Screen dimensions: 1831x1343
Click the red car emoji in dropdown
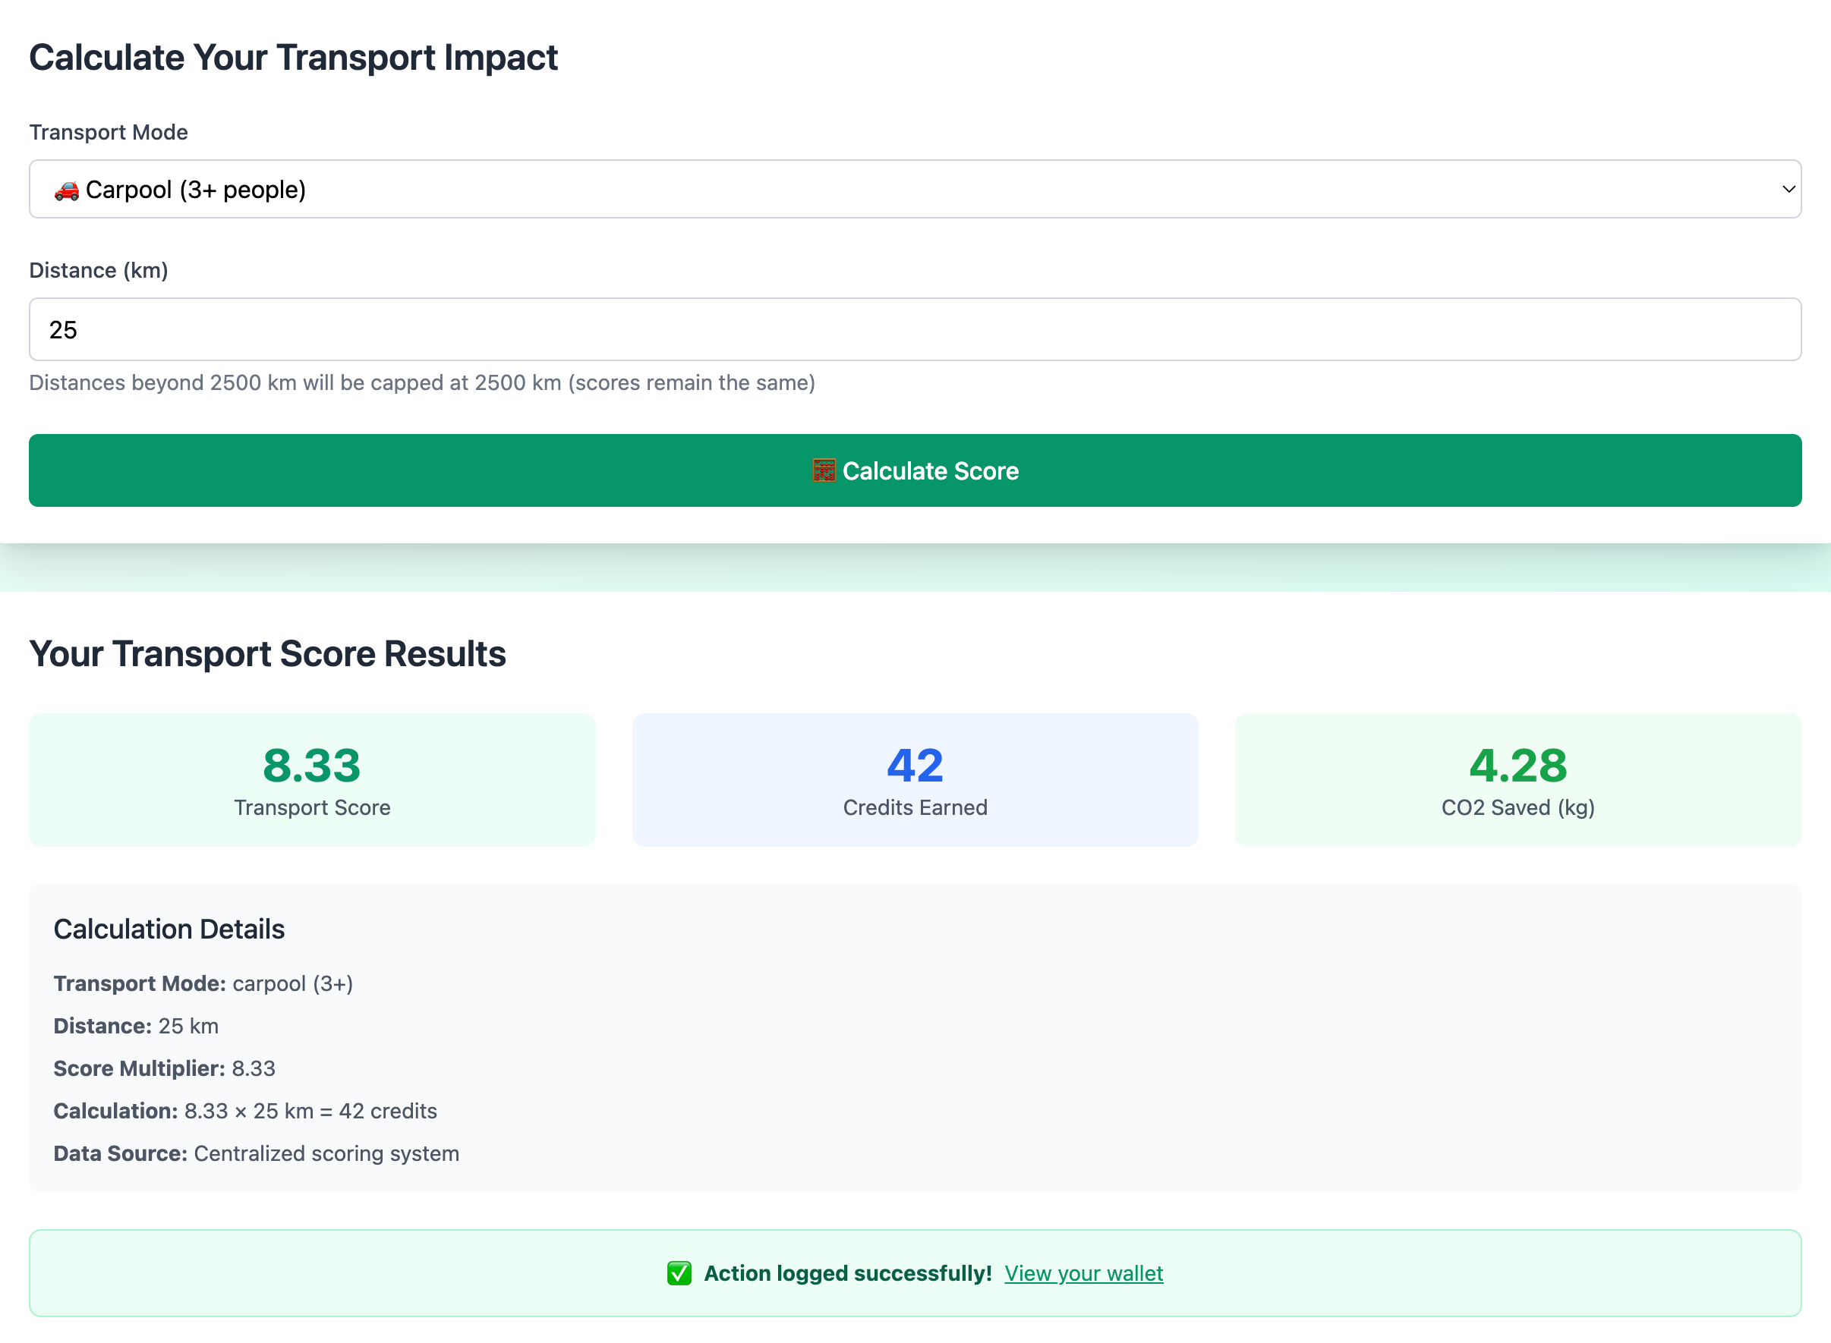(66, 190)
